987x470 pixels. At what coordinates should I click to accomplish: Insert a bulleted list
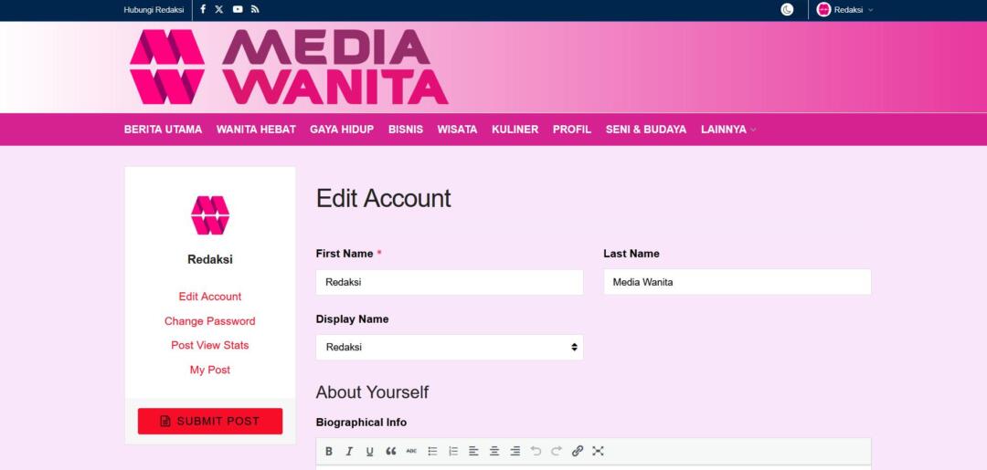click(x=432, y=451)
